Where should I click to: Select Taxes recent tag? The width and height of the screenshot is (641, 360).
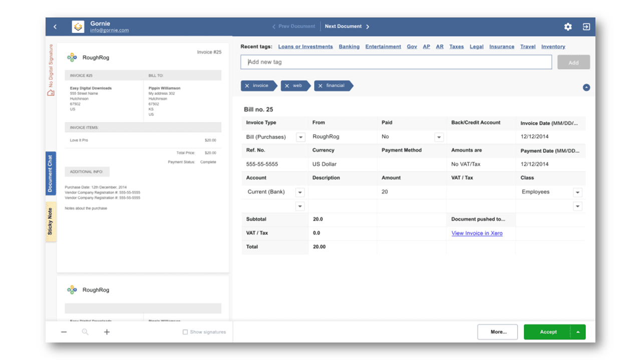tap(456, 46)
